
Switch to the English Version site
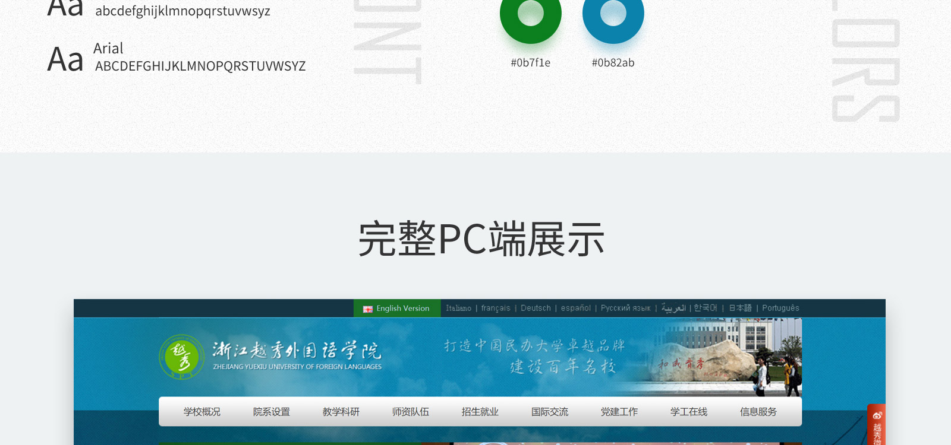[402, 309]
